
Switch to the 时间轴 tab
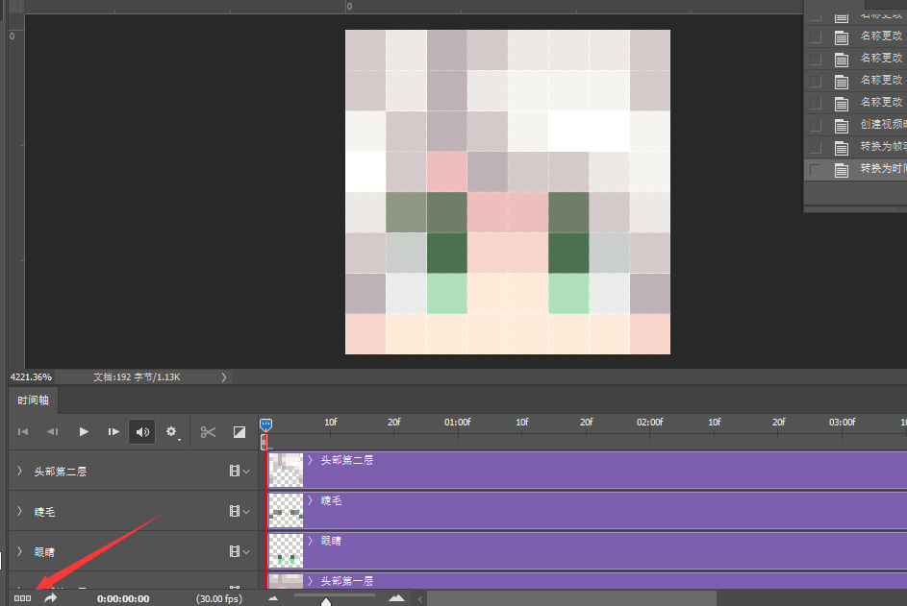33,400
